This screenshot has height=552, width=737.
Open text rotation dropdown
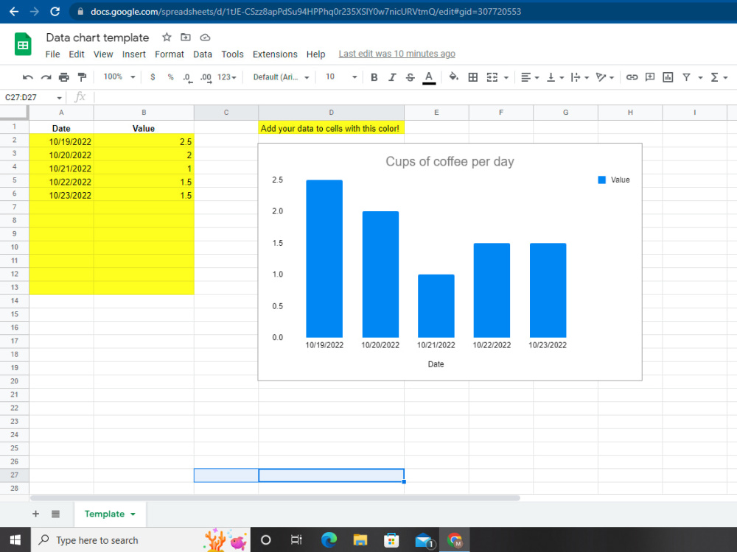coord(604,77)
